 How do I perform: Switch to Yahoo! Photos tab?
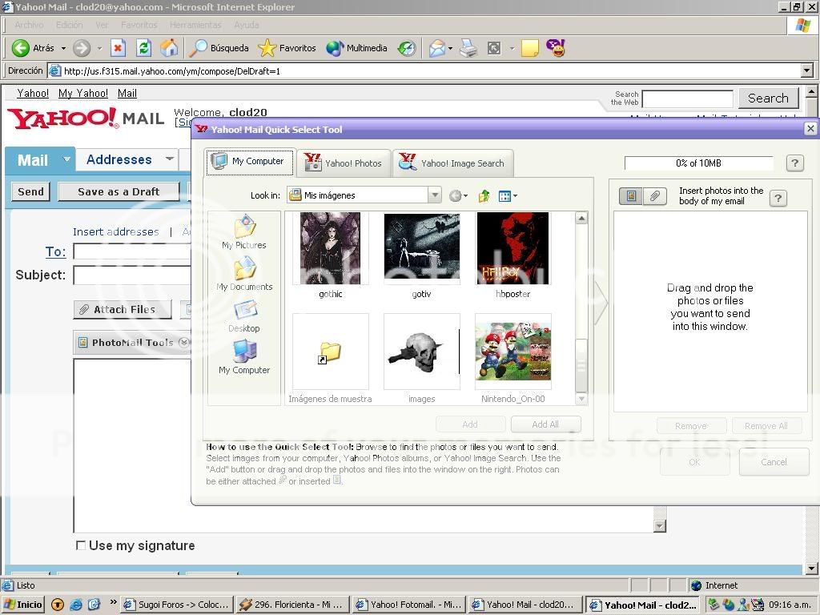tap(344, 163)
